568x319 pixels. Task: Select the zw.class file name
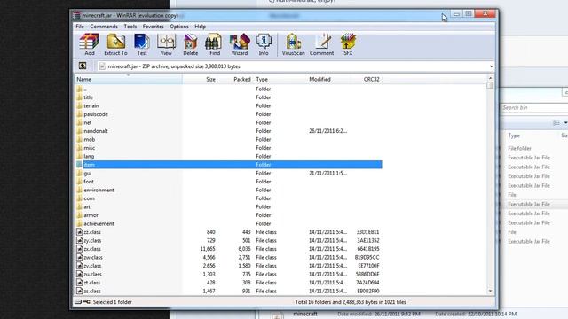(93, 257)
